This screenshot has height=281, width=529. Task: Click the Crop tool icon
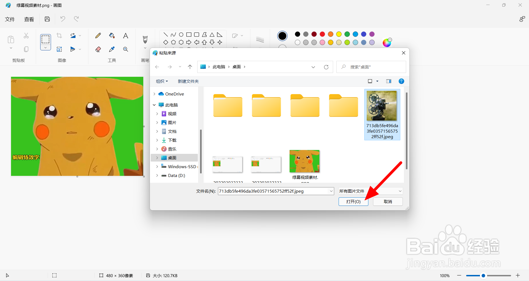(59, 36)
